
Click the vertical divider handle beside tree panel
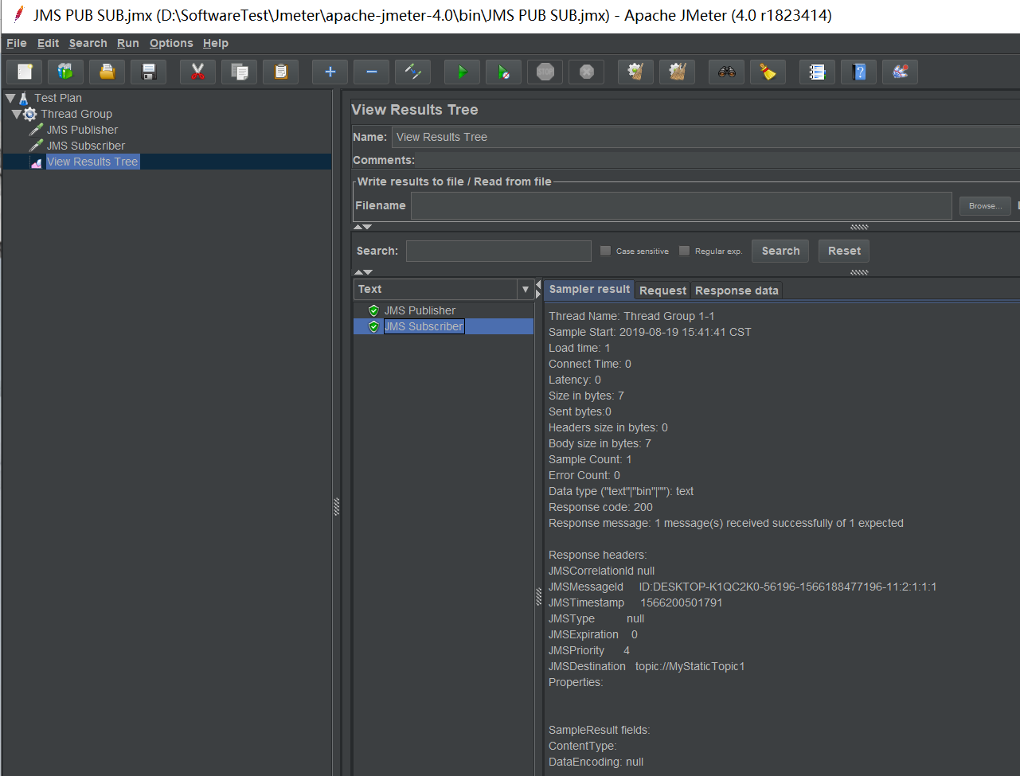(337, 507)
